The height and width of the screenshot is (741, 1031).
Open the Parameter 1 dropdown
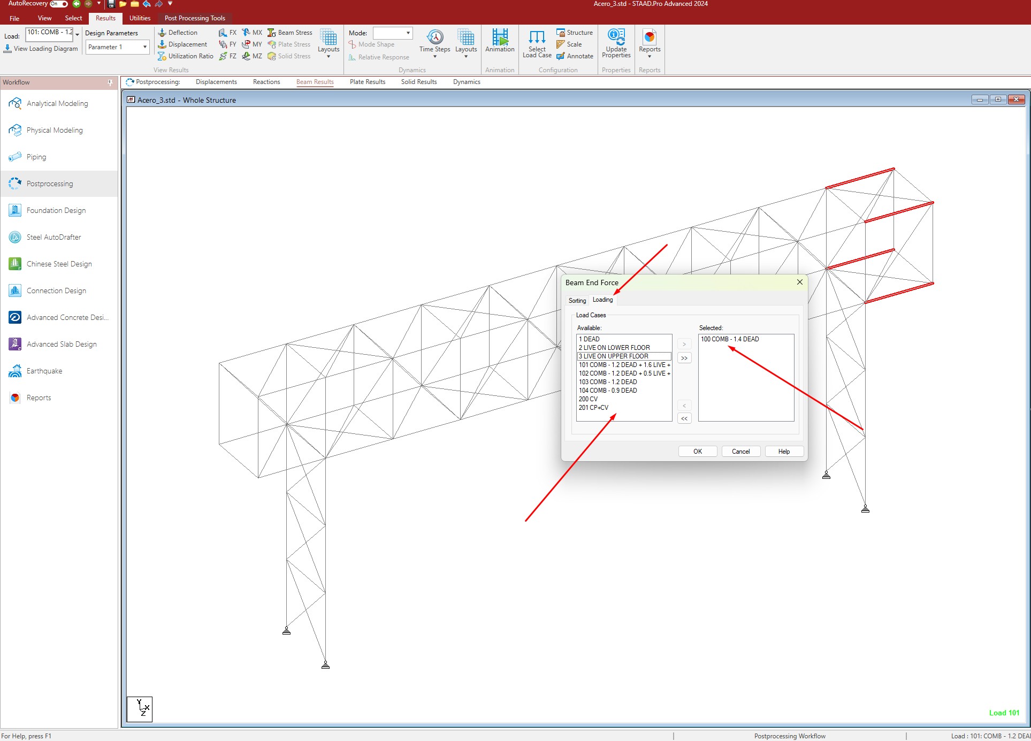coord(145,47)
